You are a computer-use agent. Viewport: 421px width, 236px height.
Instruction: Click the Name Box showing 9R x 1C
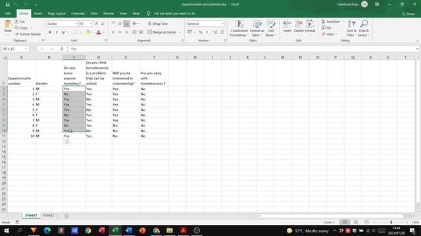coord(14,49)
